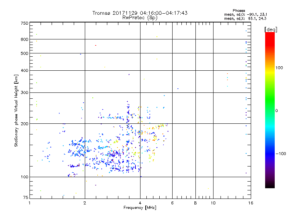
Task: Click the y-axis tick label '400'
Action: (x=24, y=70)
